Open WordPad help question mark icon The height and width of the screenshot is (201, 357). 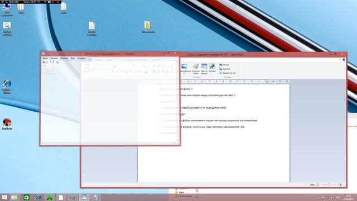344,60
